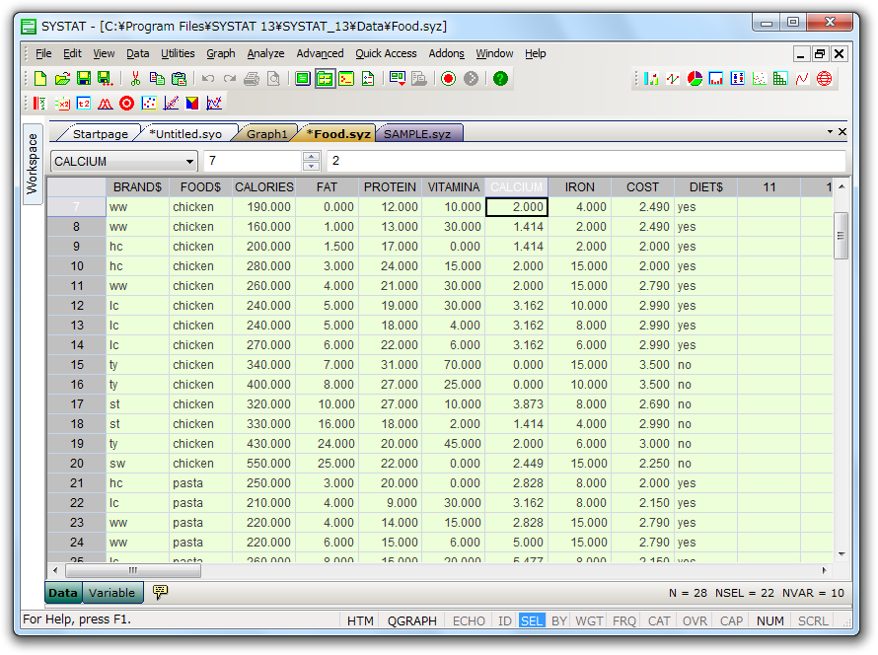Select the Box plot graph icon
The width and height of the screenshot is (878, 655).
pos(738,78)
